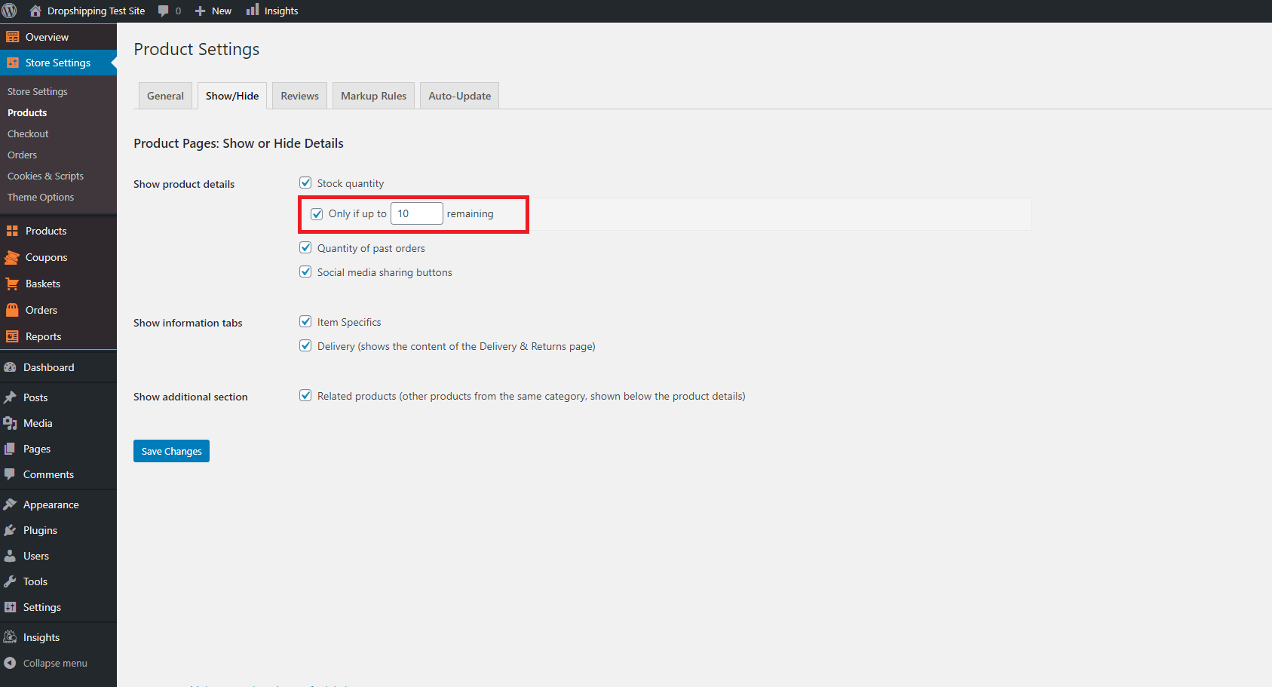Image resolution: width=1272 pixels, height=687 pixels.
Task: Open the Products submenu link under Store Settings
Action: [x=27, y=112]
